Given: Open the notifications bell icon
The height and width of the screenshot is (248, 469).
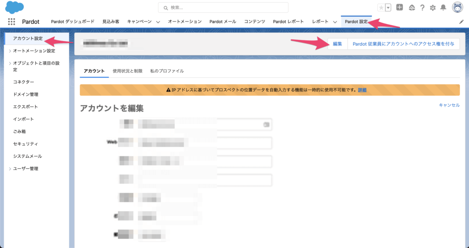Looking at the screenshot, I should 443,8.
